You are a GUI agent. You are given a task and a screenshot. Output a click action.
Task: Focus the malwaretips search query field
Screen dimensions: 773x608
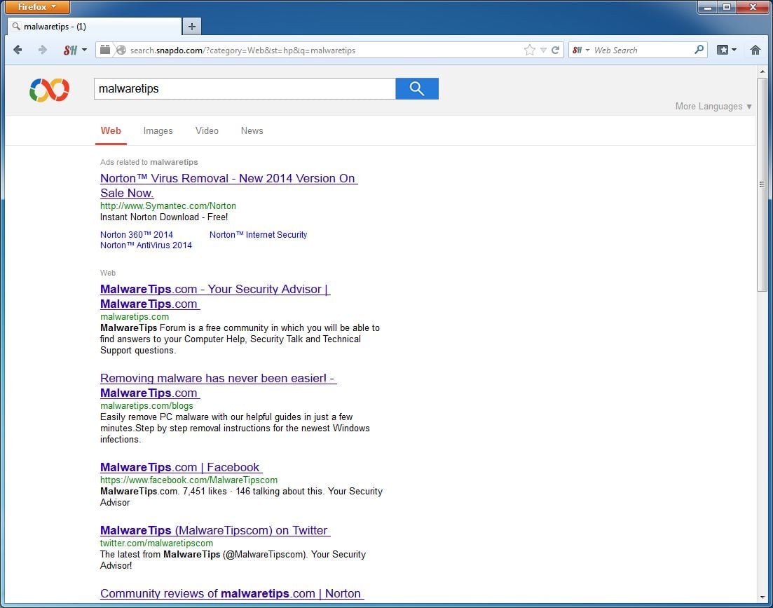tap(245, 89)
